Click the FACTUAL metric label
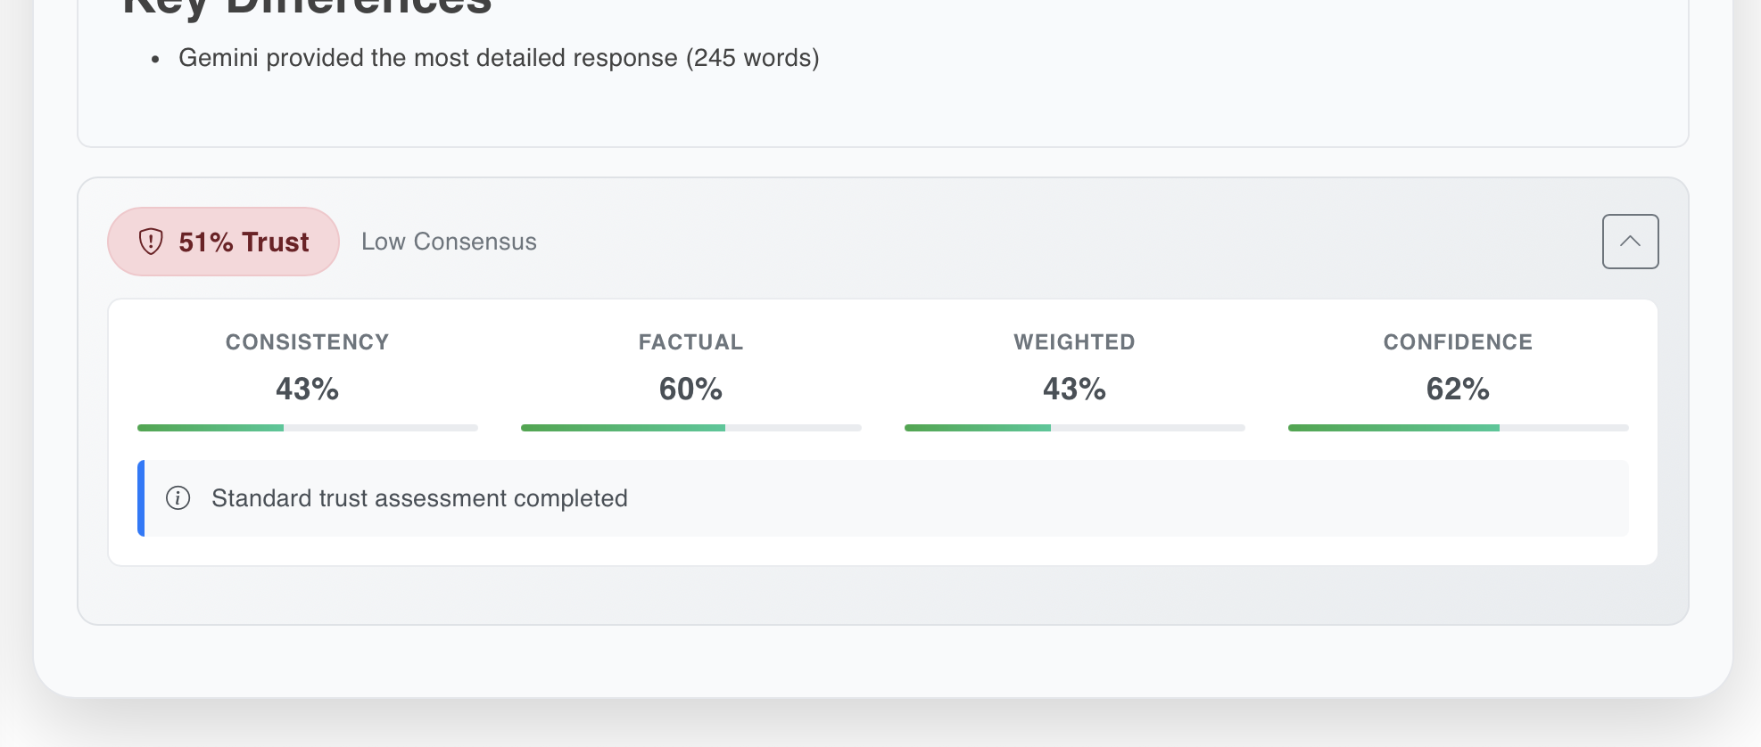This screenshot has height=747, width=1761. pos(690,342)
